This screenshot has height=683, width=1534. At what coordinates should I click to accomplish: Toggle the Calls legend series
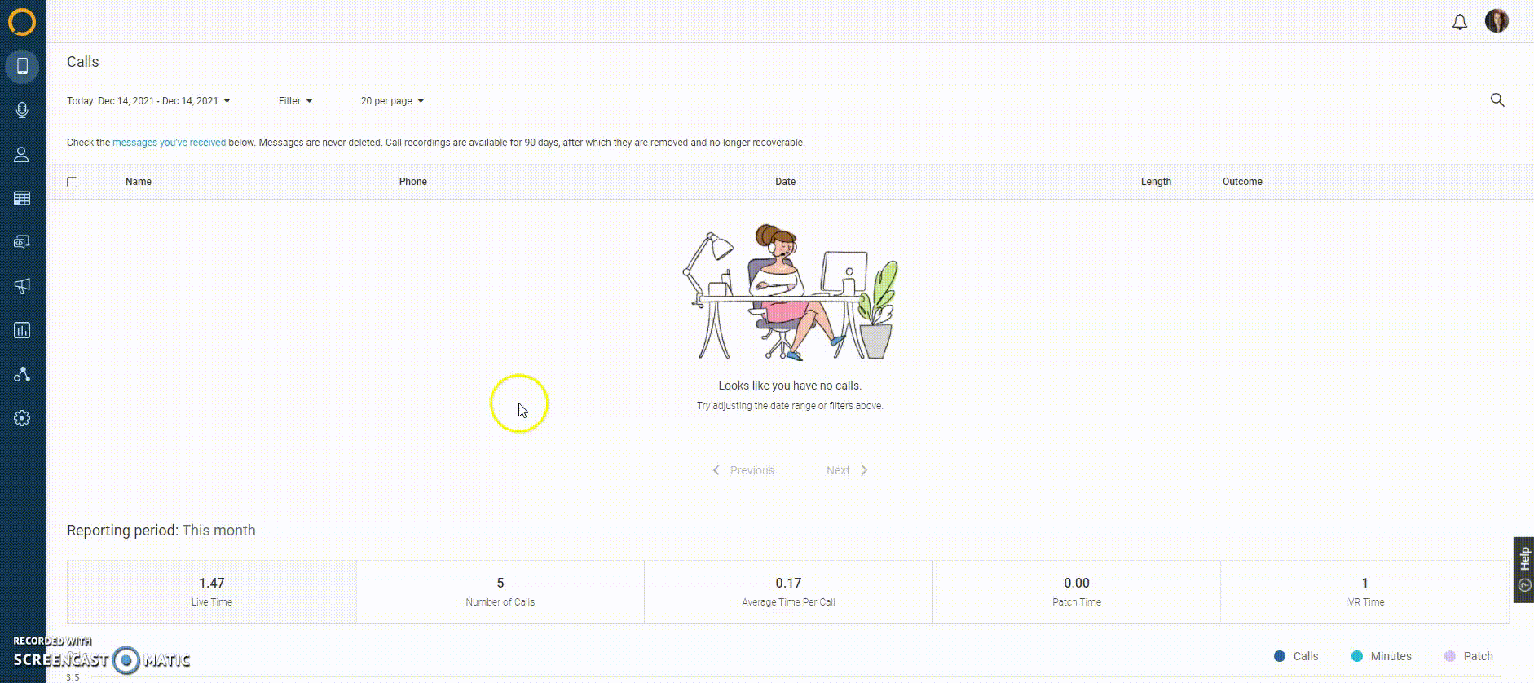1296,656
